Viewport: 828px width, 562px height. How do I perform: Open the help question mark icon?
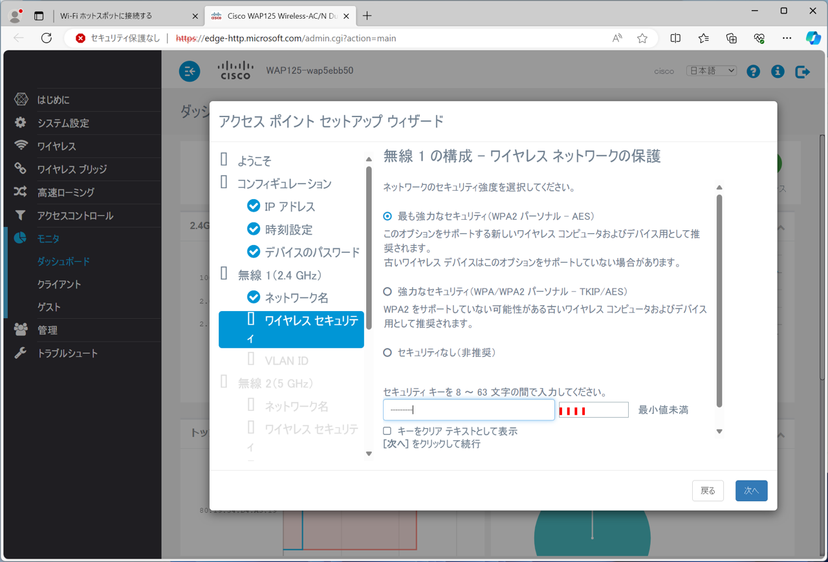coord(753,71)
